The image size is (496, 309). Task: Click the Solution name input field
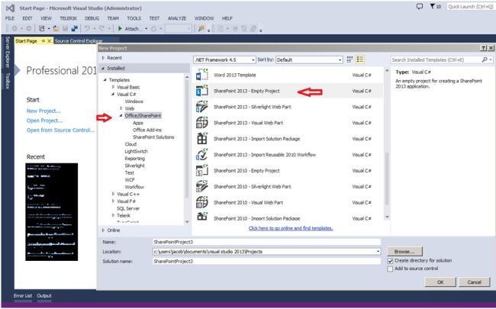266,261
